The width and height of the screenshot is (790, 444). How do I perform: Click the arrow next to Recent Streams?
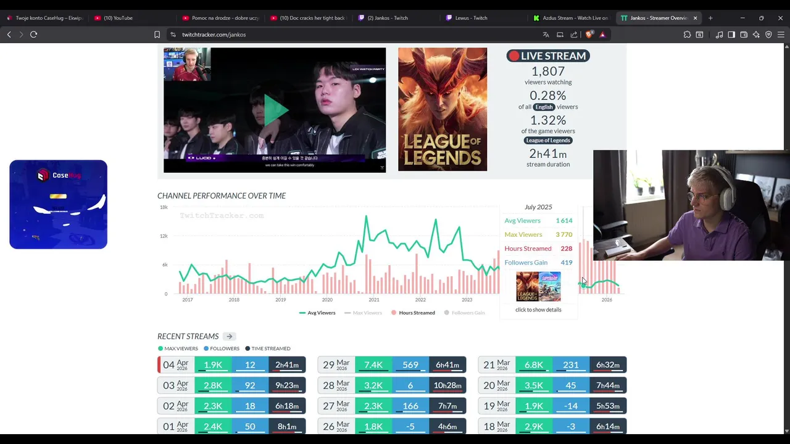[x=229, y=337]
